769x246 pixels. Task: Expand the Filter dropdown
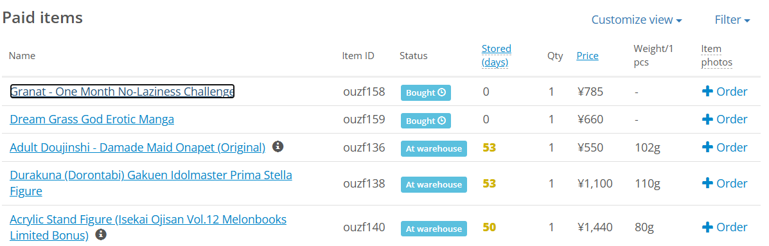[732, 20]
